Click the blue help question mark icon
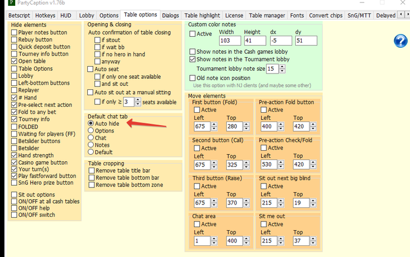The width and height of the screenshot is (410, 257). (x=400, y=41)
